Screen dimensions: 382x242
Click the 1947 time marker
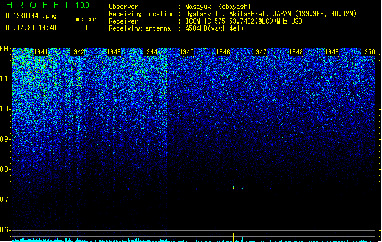(259, 52)
